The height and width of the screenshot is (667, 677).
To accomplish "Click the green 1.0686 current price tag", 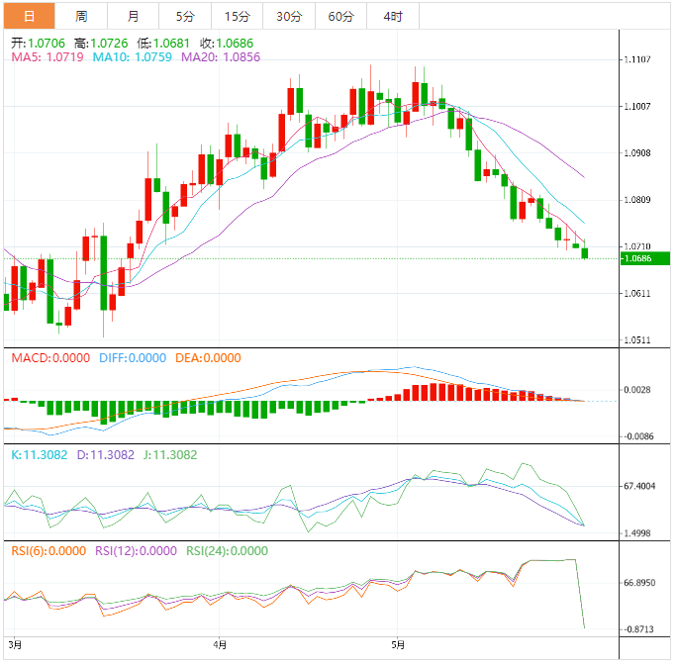I will 636,258.
